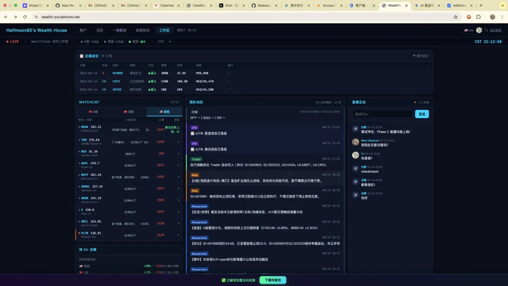508x286 pixels.
Task: Go back using the browser back arrow
Action: click(6, 17)
